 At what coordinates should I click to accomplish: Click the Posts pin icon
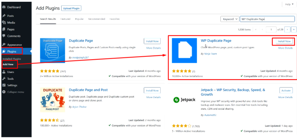point(3,16)
